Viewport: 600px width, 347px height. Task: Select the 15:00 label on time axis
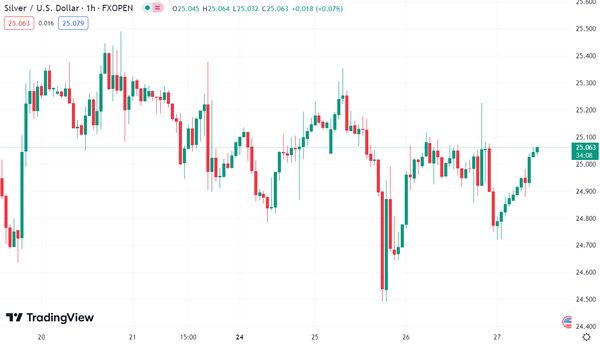point(188,337)
